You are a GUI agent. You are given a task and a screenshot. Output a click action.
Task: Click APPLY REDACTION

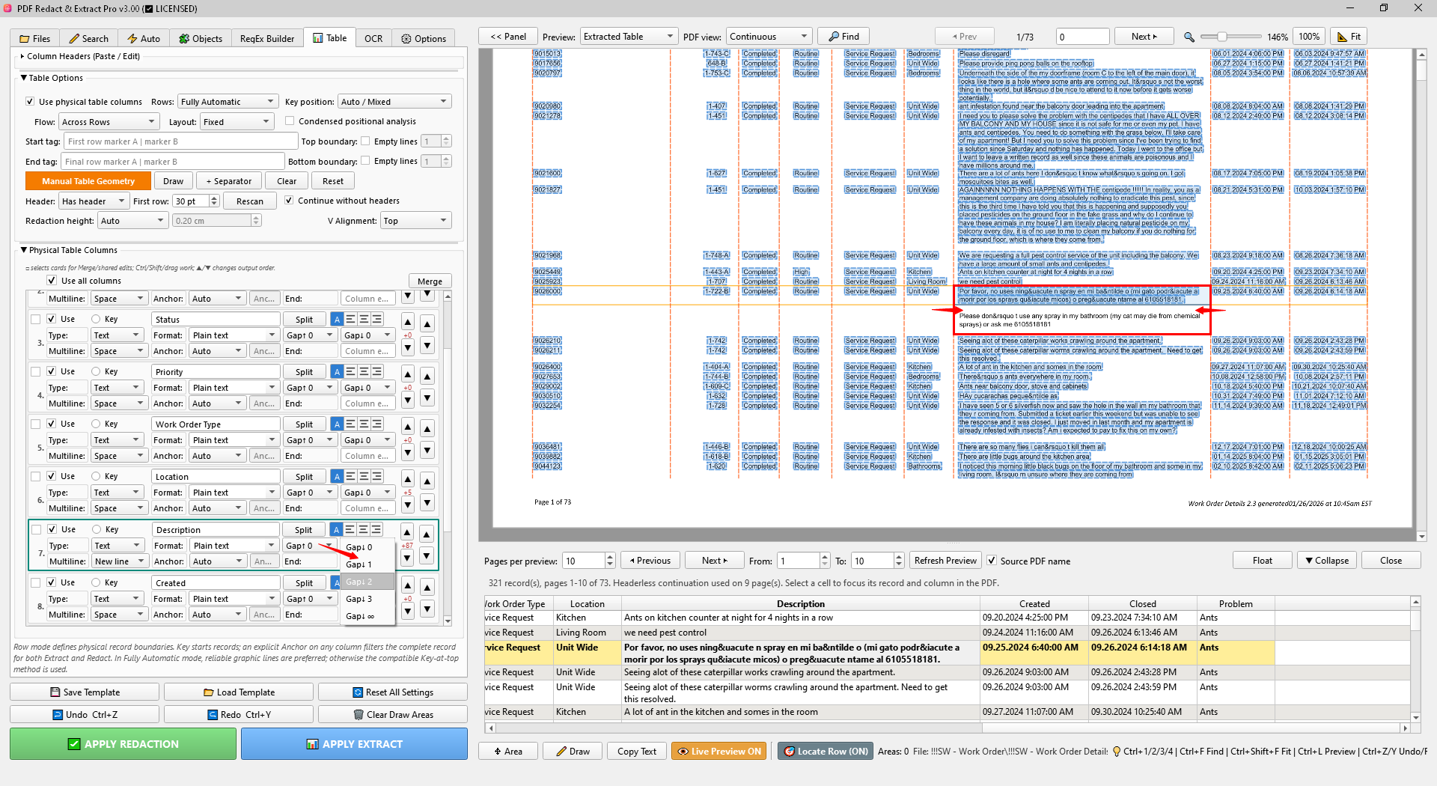coord(123,744)
